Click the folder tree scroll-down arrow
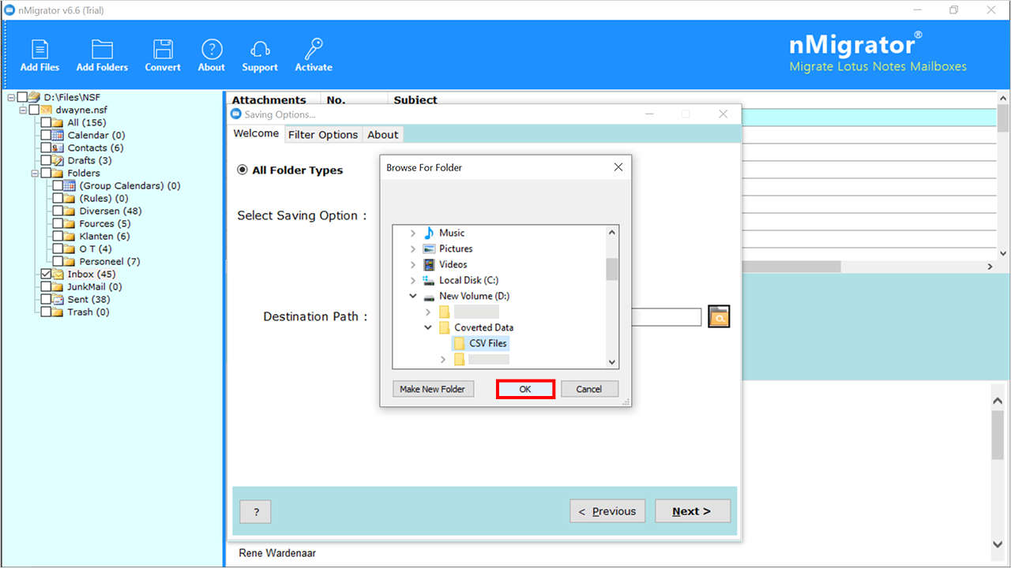 (x=611, y=361)
